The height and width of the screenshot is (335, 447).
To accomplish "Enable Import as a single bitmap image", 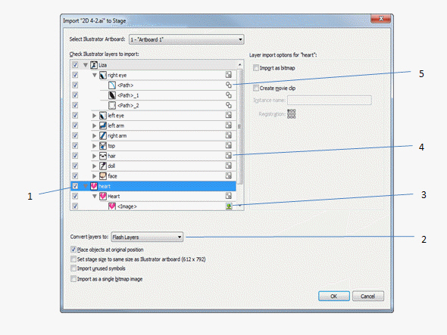I will tap(73, 278).
